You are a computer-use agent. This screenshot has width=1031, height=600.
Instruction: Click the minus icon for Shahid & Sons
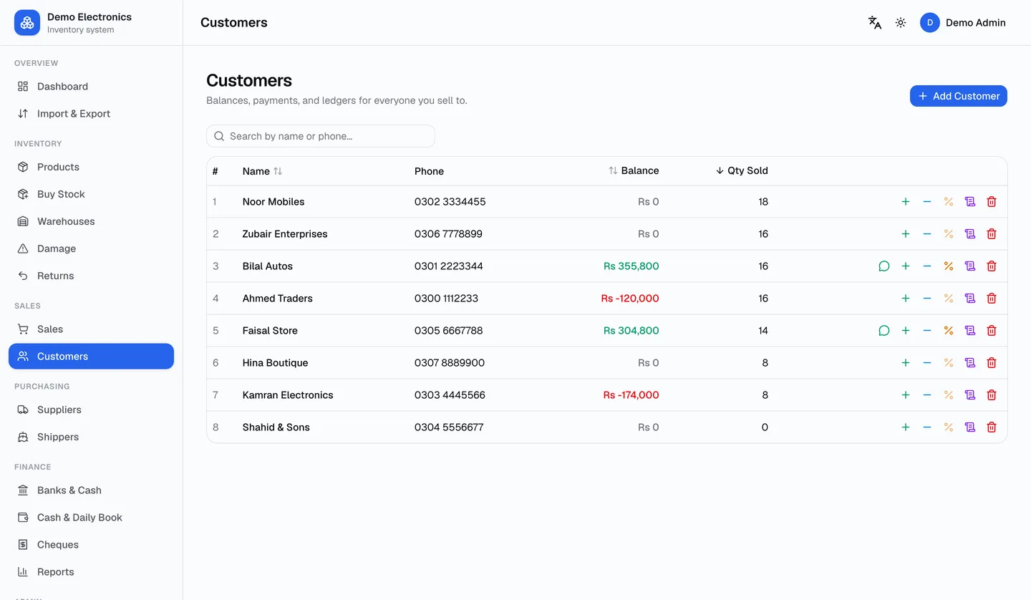tap(927, 427)
